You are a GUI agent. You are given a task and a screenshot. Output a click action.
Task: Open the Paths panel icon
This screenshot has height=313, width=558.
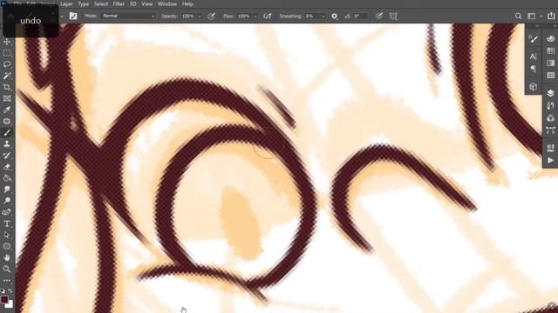click(x=550, y=130)
